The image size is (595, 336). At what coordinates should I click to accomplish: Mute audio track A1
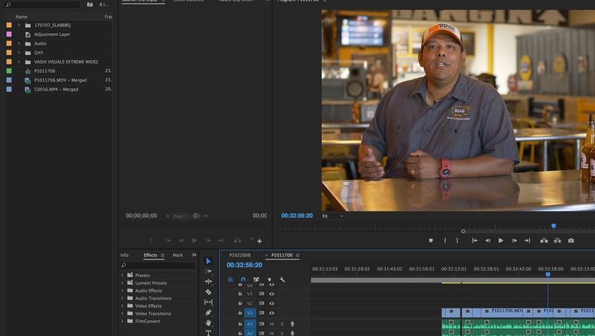pos(272,324)
